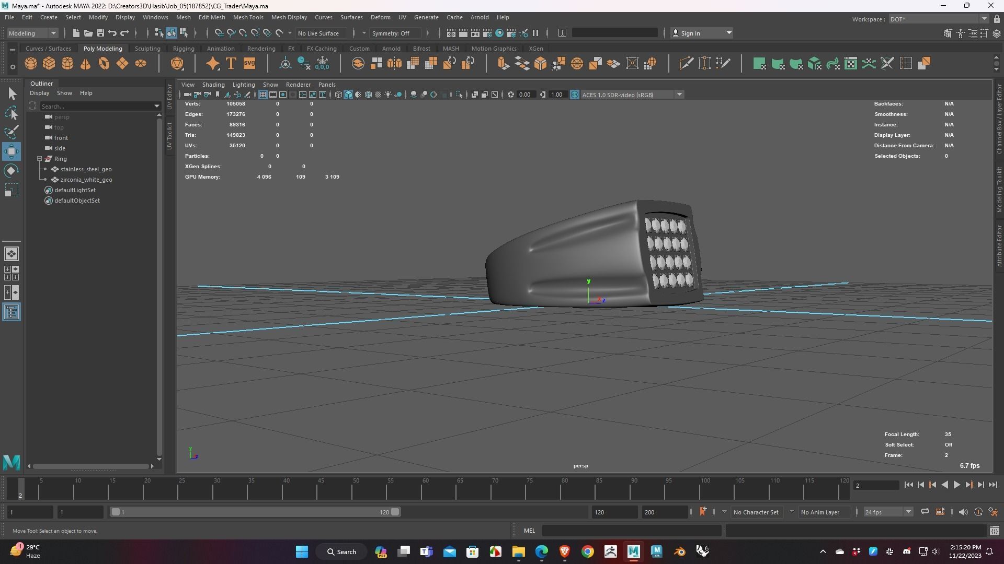Click the Open scene folder icon
1004x564 pixels.
[x=88, y=33]
